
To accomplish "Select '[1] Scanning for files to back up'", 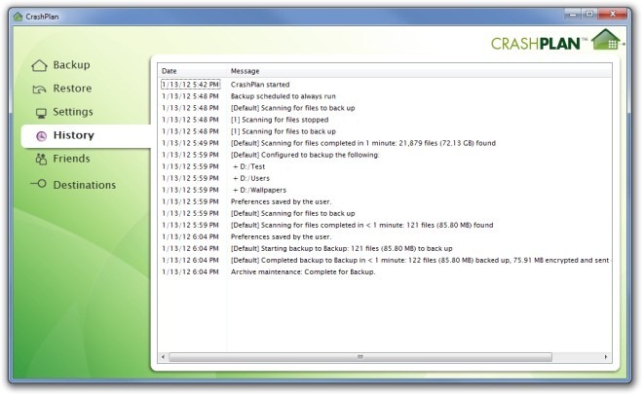I will (283, 131).
